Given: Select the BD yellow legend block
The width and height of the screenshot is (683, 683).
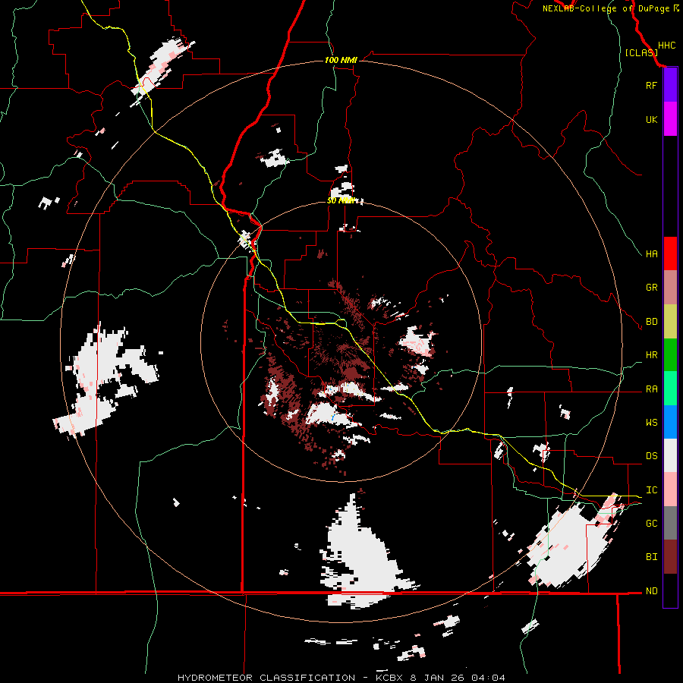Looking at the screenshot, I should (x=670, y=322).
